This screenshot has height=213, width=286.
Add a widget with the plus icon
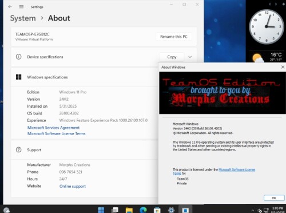tap(283, 4)
